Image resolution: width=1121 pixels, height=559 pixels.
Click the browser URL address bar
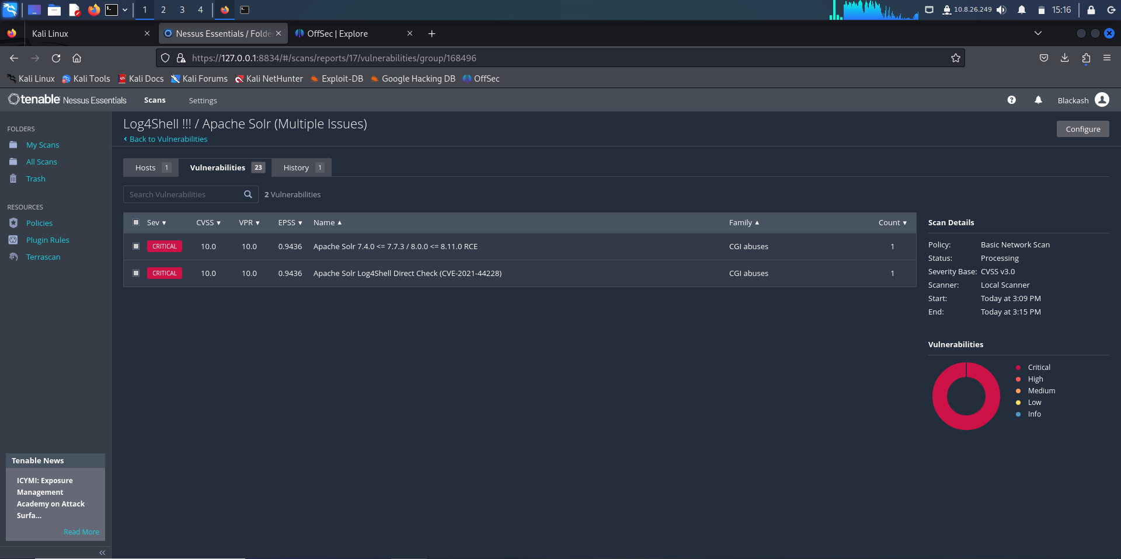560,58
